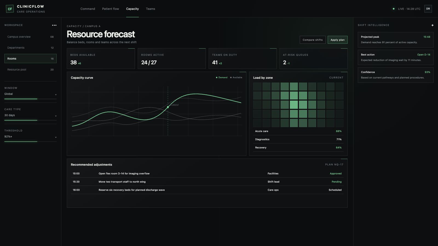The width and height of the screenshot is (438, 246).
Task: Switch to the Command tab
Action: [x=88, y=9]
